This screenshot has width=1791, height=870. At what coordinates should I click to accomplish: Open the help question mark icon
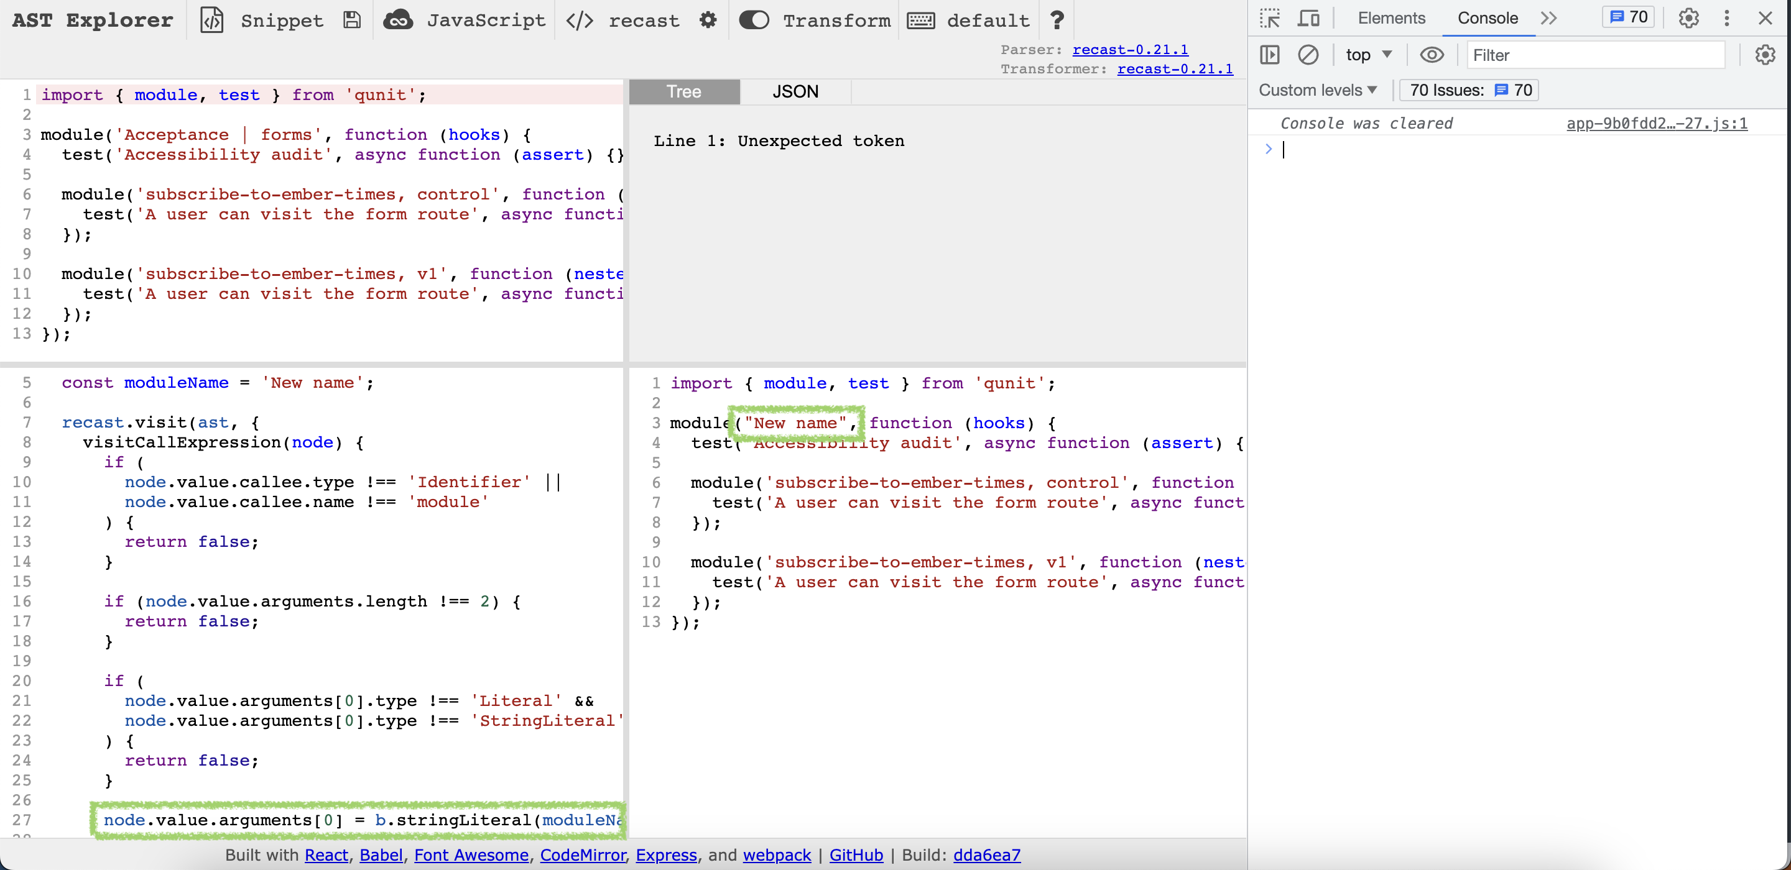pyautogui.click(x=1057, y=20)
